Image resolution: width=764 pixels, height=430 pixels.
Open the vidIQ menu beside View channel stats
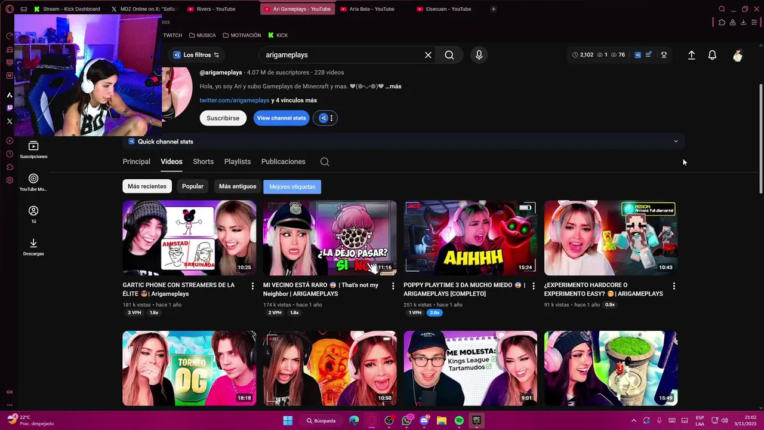(x=326, y=118)
